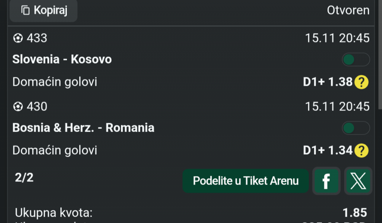The height and width of the screenshot is (223, 382).
Task: Toggle the Bosnia & Herz. - Romania switch
Action: pos(356,128)
